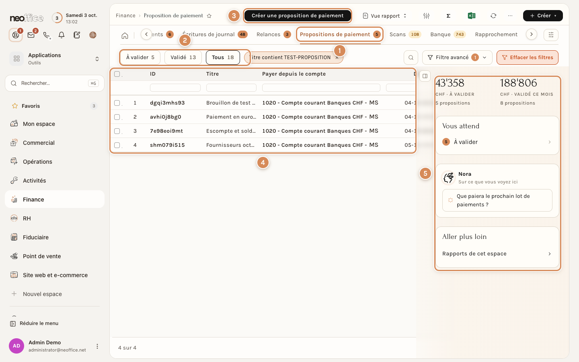Click Créer une proposition de paiement
The height and width of the screenshot is (362, 579).
point(298,16)
